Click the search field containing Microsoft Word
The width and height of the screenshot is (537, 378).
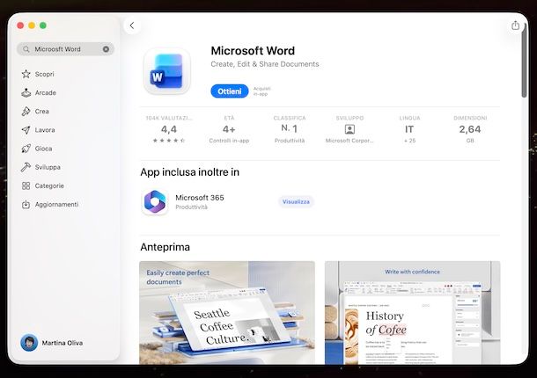(65, 49)
